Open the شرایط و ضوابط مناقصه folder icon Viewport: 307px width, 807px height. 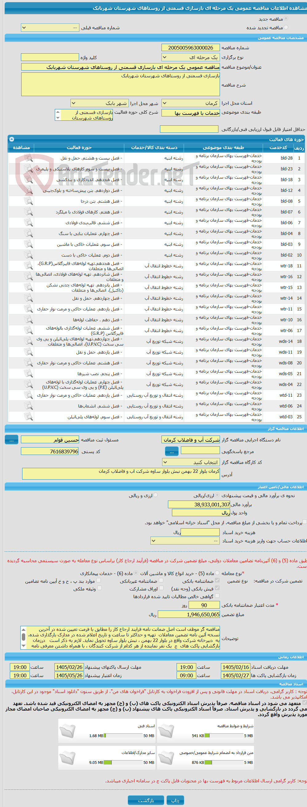tap(166, 731)
